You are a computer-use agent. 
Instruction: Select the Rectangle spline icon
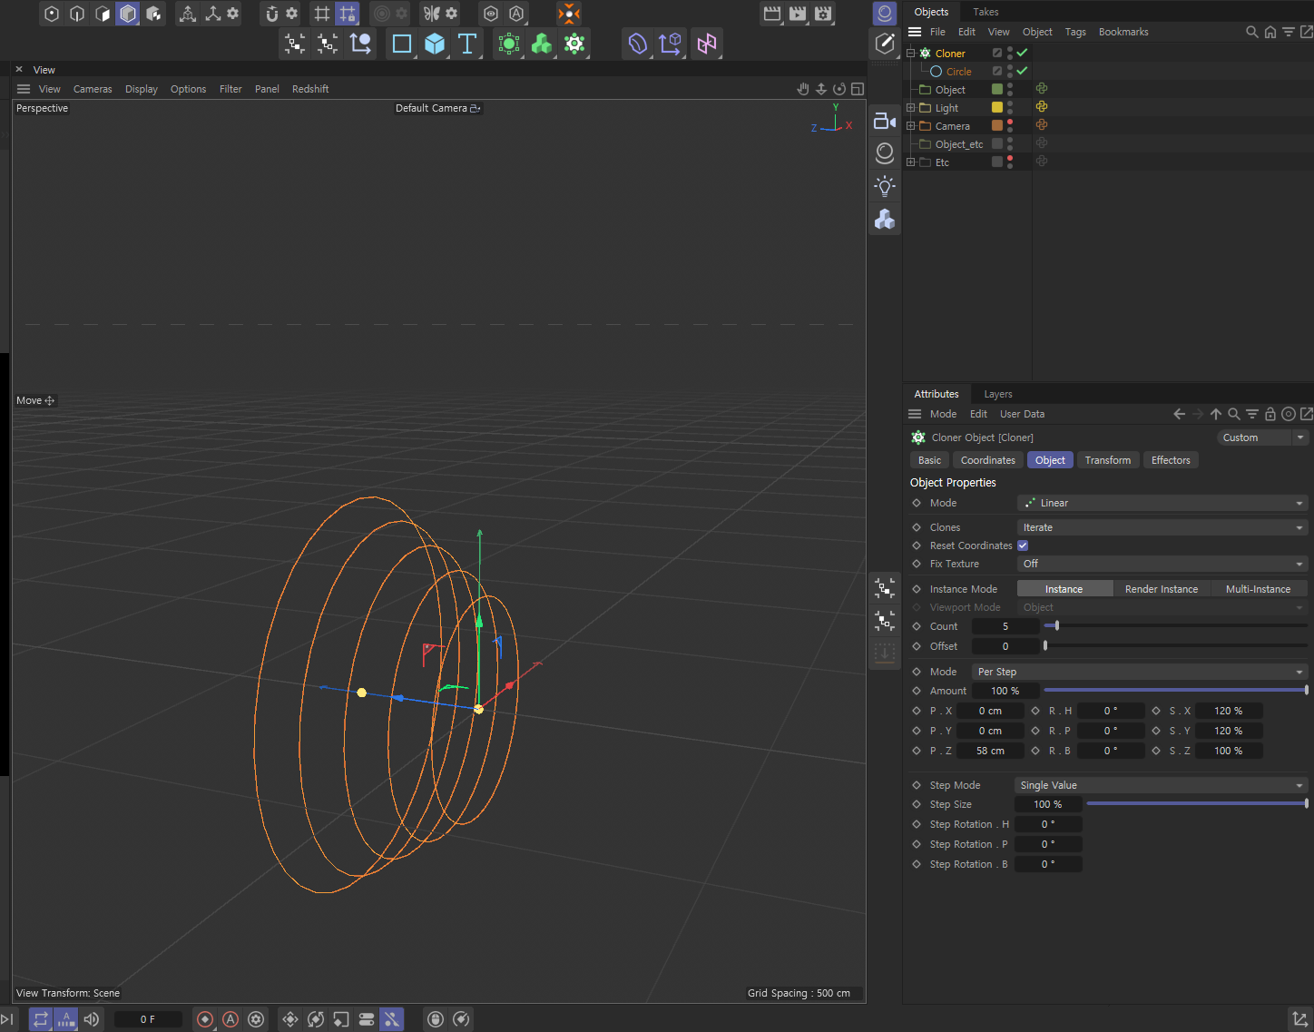coord(402,44)
